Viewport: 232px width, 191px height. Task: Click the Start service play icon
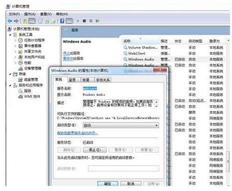78,21
